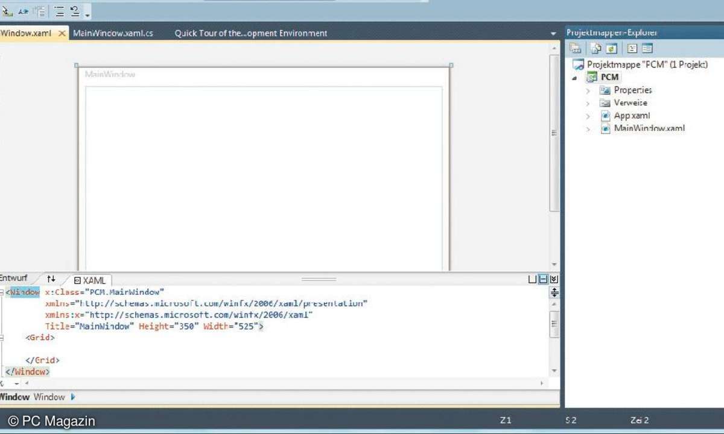Click the refresh icon in Projektmappen-Explorer
724x434 pixels.
[x=611, y=49]
